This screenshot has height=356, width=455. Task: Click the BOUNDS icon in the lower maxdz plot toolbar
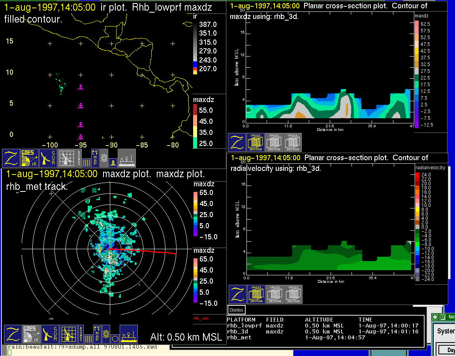coord(81,334)
